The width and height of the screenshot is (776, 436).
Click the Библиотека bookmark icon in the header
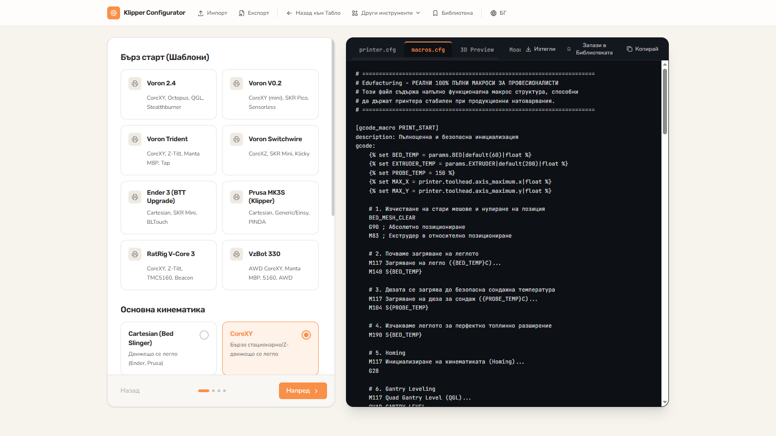[x=435, y=13]
